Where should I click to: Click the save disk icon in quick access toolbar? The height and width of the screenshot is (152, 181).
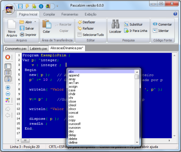point(20,6)
